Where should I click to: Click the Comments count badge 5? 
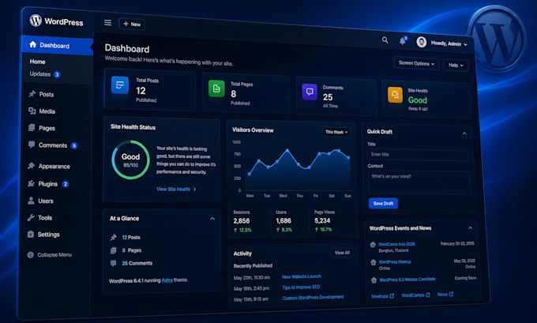pos(74,145)
